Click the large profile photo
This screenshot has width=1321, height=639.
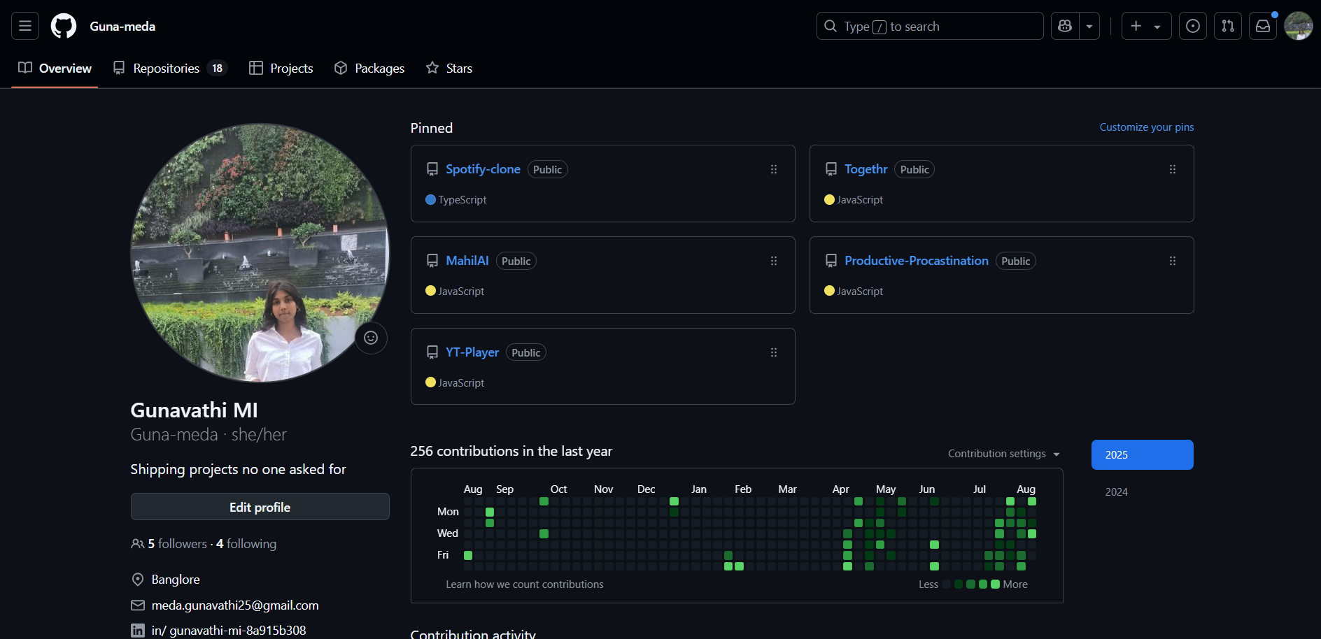coord(260,253)
